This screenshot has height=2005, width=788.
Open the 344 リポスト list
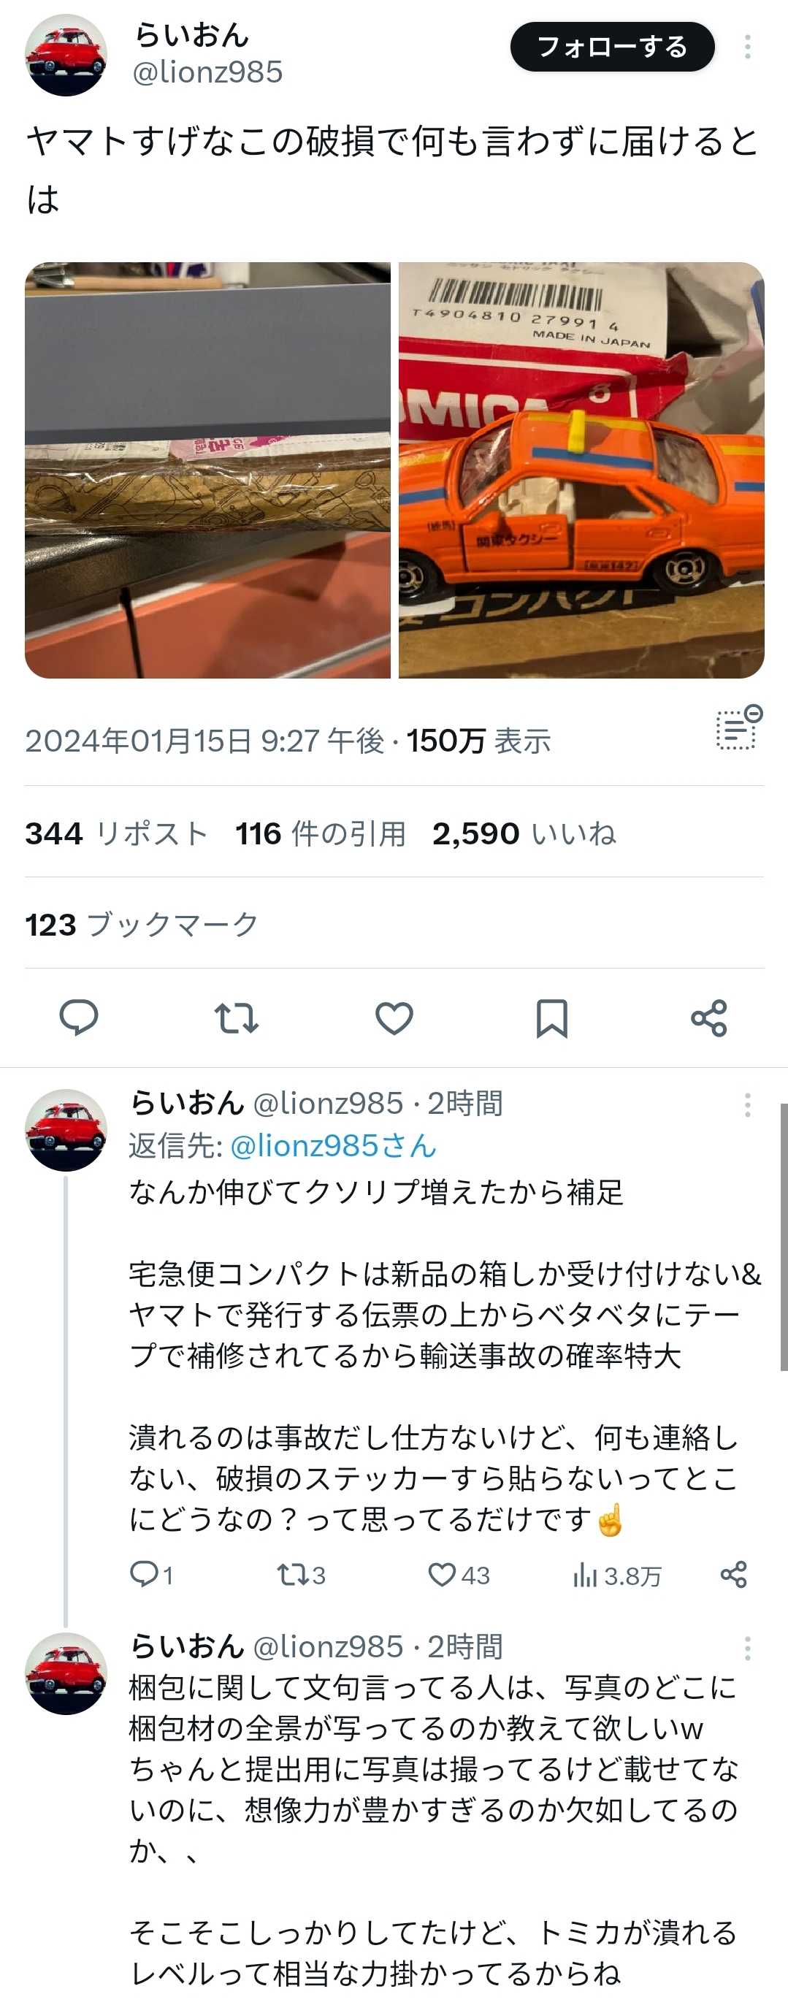coord(117,833)
